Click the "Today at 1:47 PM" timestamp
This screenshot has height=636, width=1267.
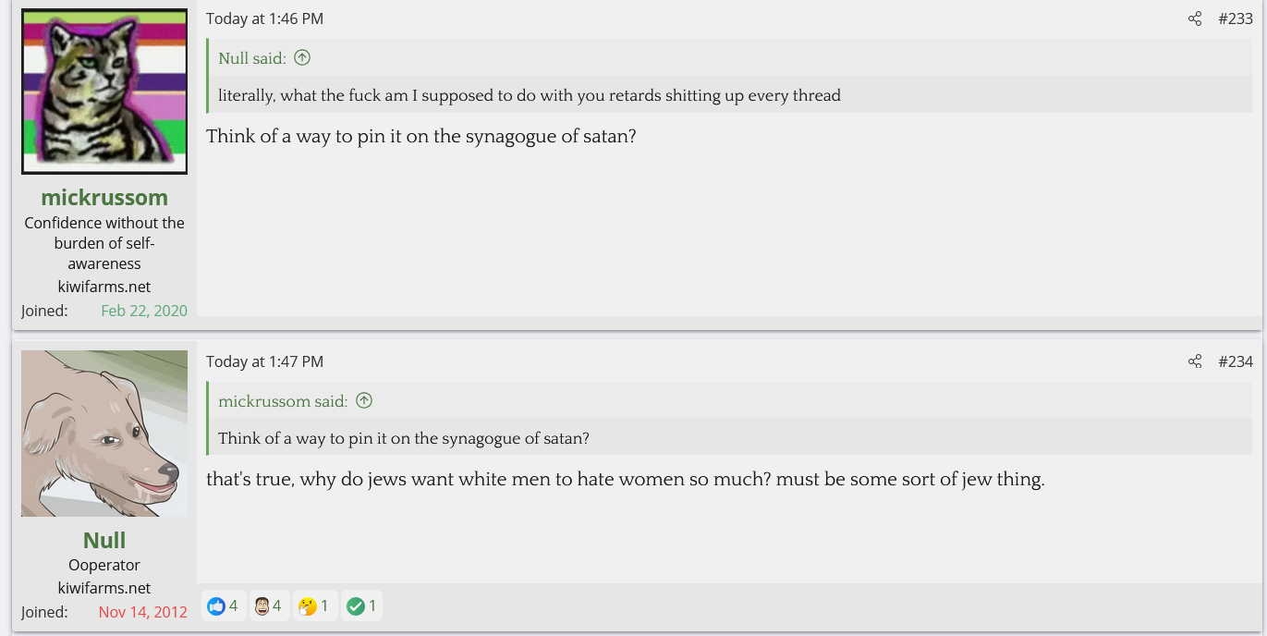tap(264, 361)
